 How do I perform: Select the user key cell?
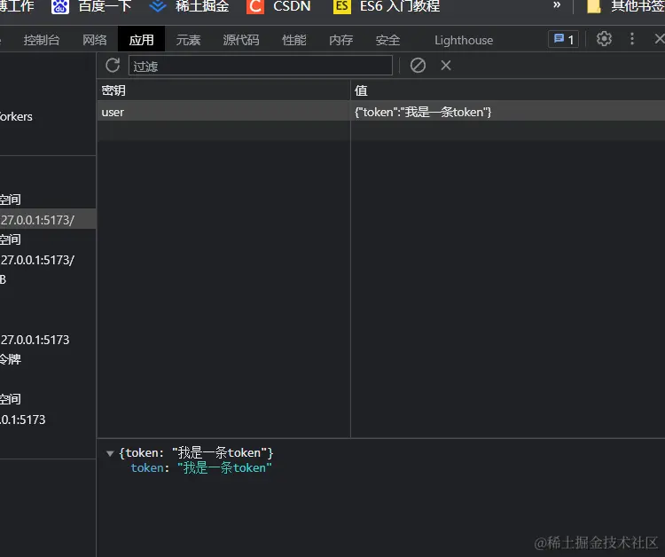tap(223, 112)
